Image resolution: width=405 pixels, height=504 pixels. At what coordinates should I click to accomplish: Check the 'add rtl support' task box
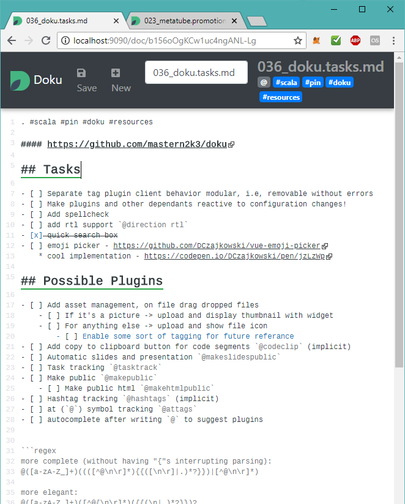pos(36,225)
